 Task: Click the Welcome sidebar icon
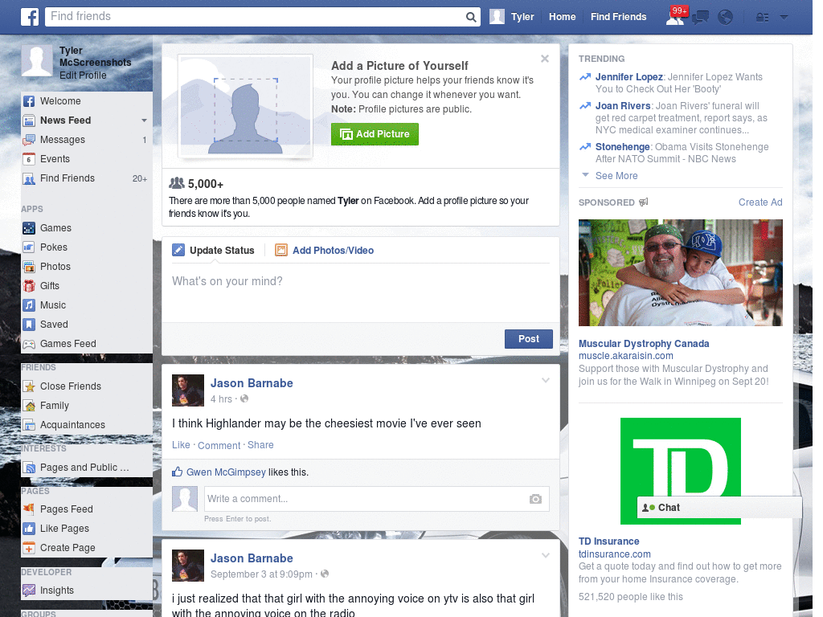coord(29,101)
